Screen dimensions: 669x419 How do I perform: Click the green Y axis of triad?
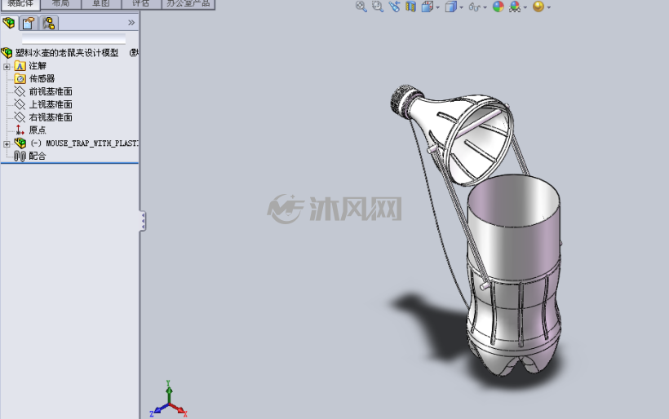(169, 390)
